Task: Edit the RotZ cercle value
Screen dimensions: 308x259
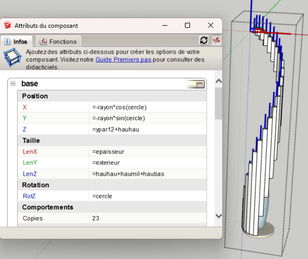Action: click(147, 196)
